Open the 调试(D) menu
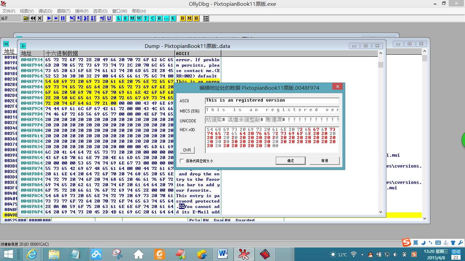 coord(46,11)
